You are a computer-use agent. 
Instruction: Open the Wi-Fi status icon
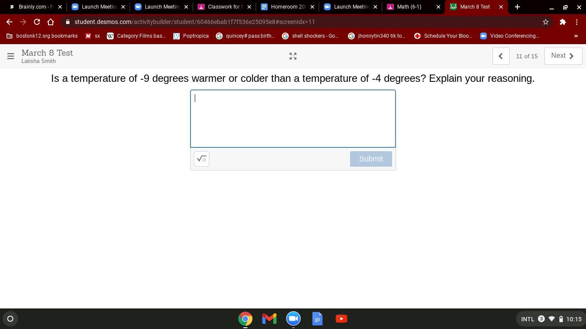pyautogui.click(x=552, y=319)
